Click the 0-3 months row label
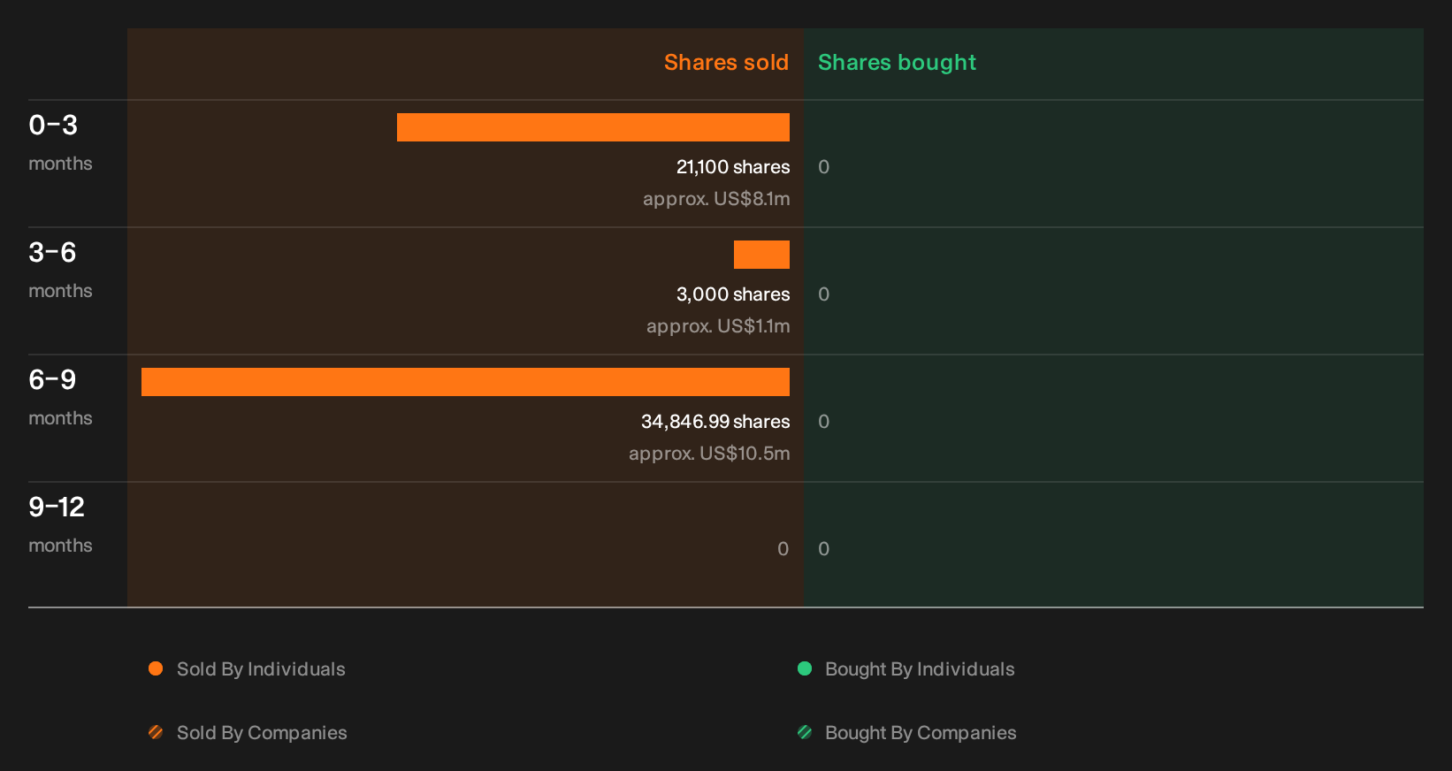This screenshot has width=1452, height=771. pos(60,142)
